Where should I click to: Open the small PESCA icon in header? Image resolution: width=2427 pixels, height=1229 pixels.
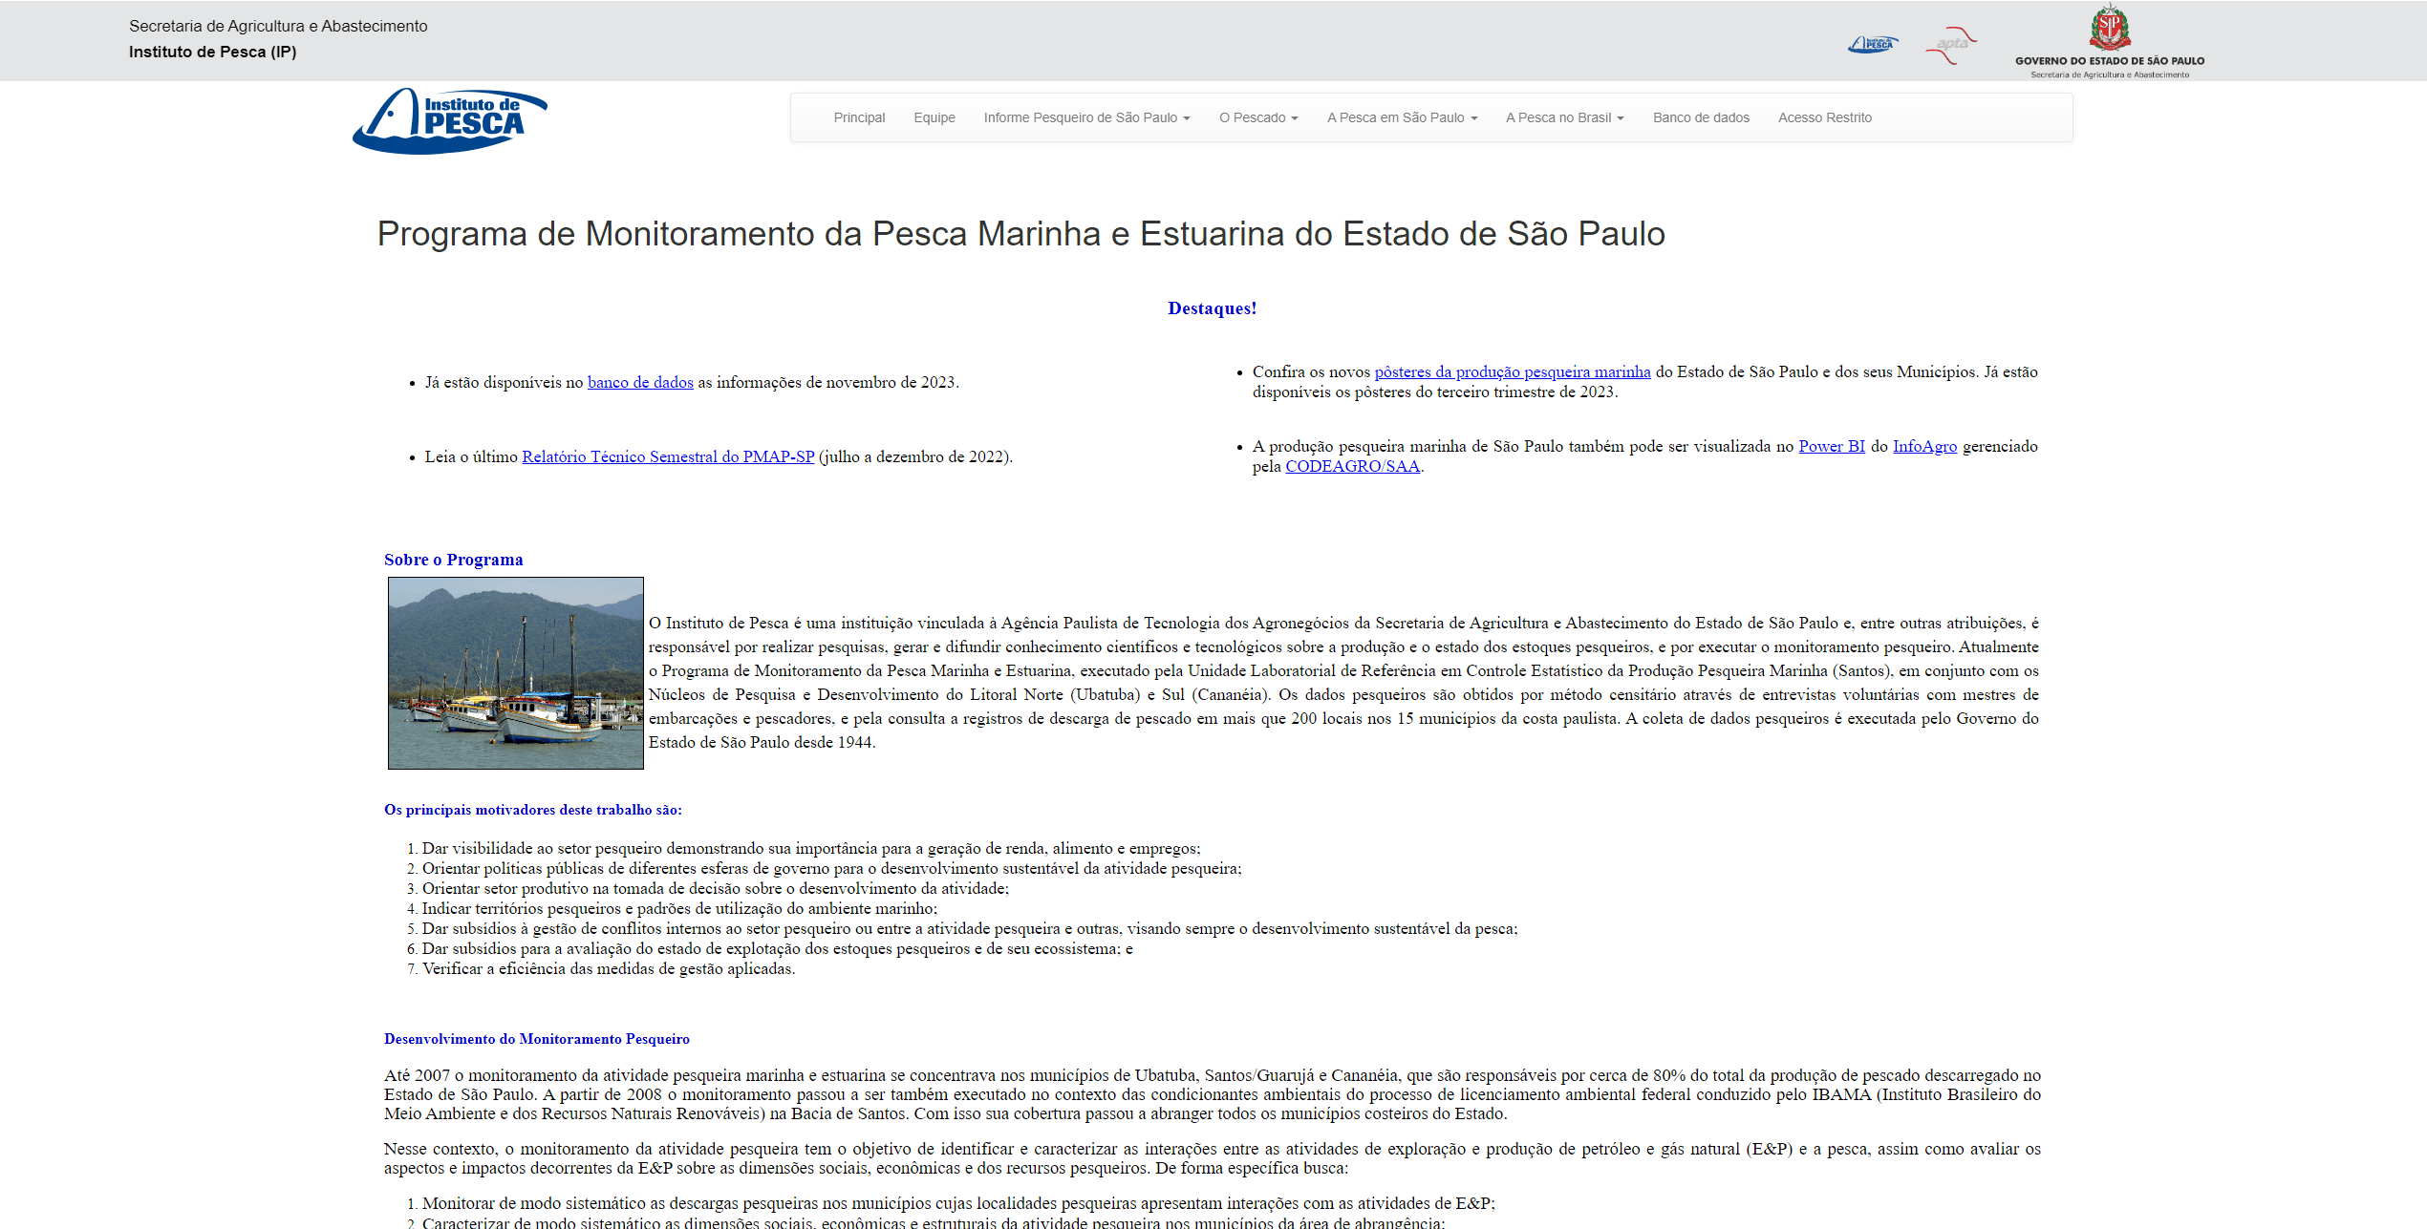click(x=1872, y=43)
